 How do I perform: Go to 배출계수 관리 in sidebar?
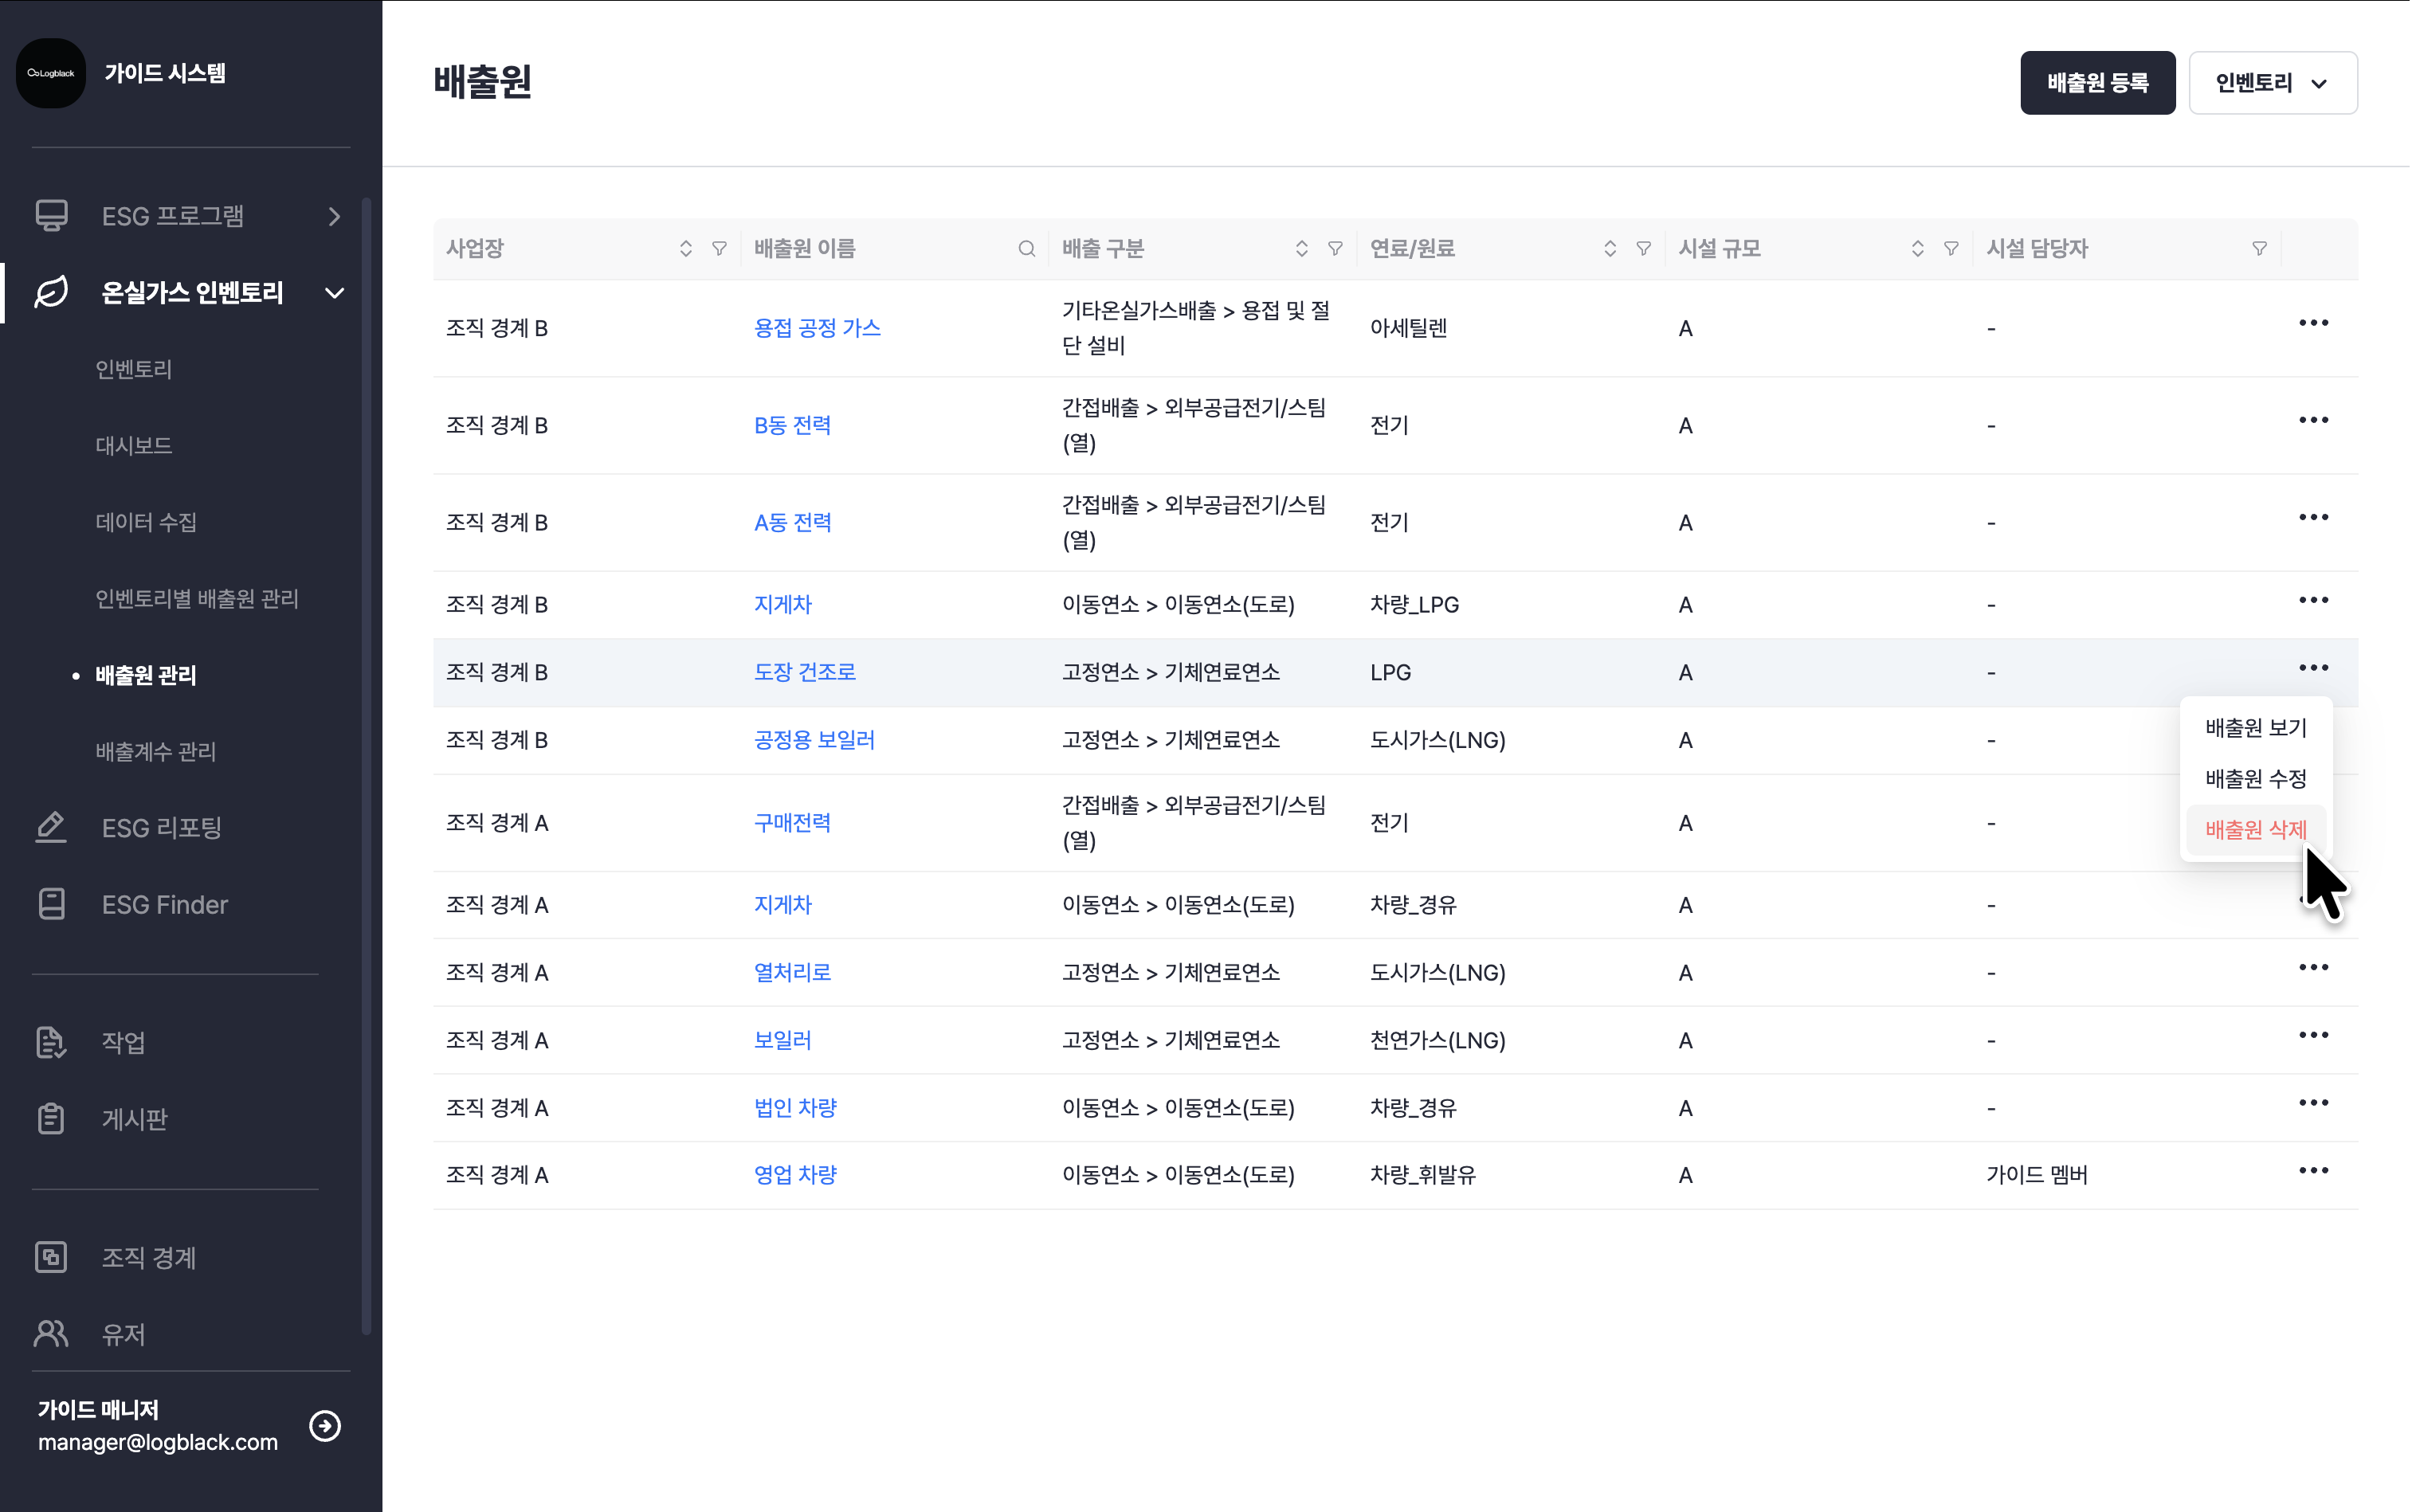(155, 752)
